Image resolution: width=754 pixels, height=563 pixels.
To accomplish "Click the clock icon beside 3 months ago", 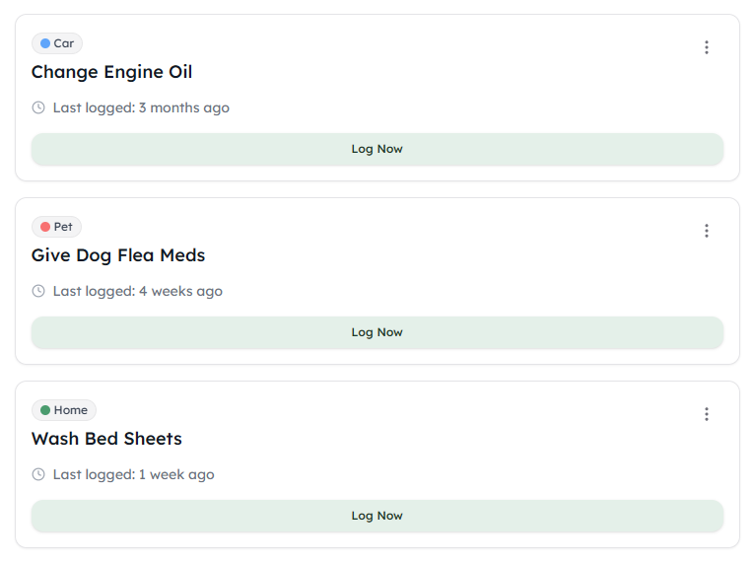I will (38, 107).
